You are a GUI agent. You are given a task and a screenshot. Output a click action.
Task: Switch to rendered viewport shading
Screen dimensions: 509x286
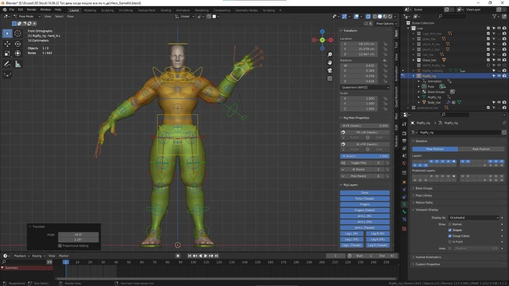390,16
